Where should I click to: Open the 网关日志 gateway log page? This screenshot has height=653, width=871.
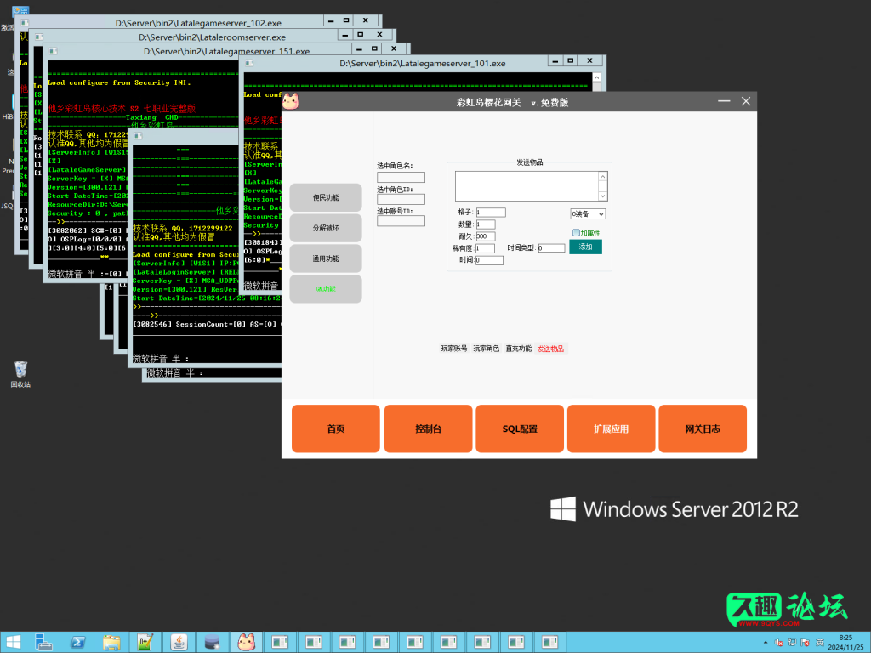[703, 429]
